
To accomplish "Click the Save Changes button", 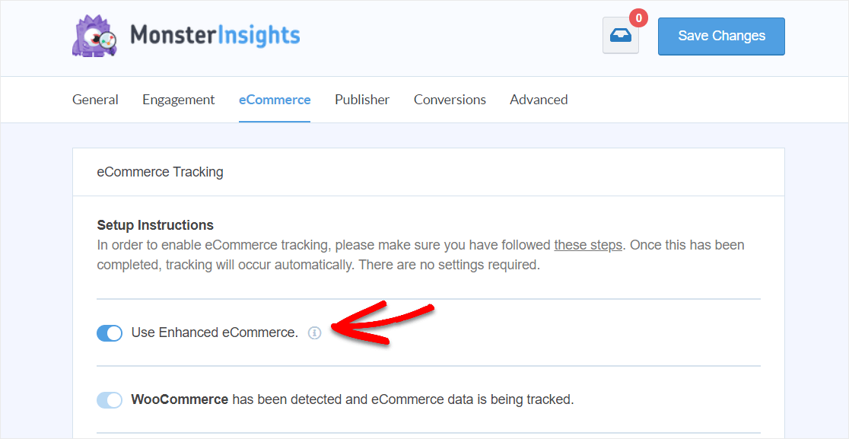I will click(x=721, y=36).
